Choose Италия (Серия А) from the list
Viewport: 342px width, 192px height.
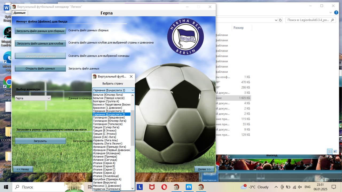[111, 163]
